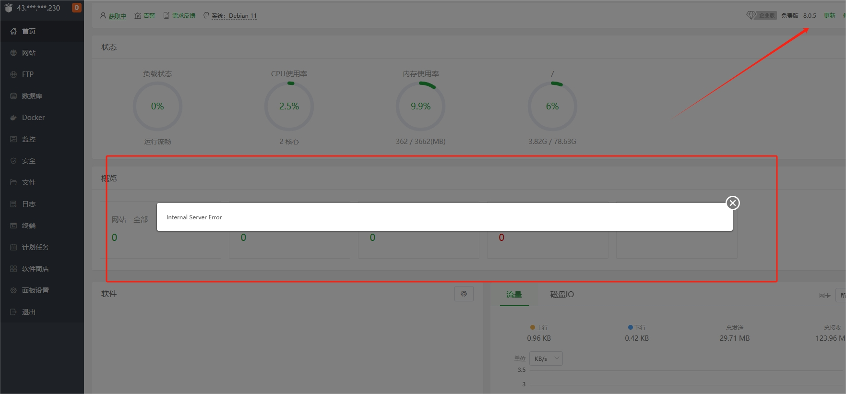Click the 获取中 account link
This screenshot has height=394, width=846.
click(x=118, y=16)
